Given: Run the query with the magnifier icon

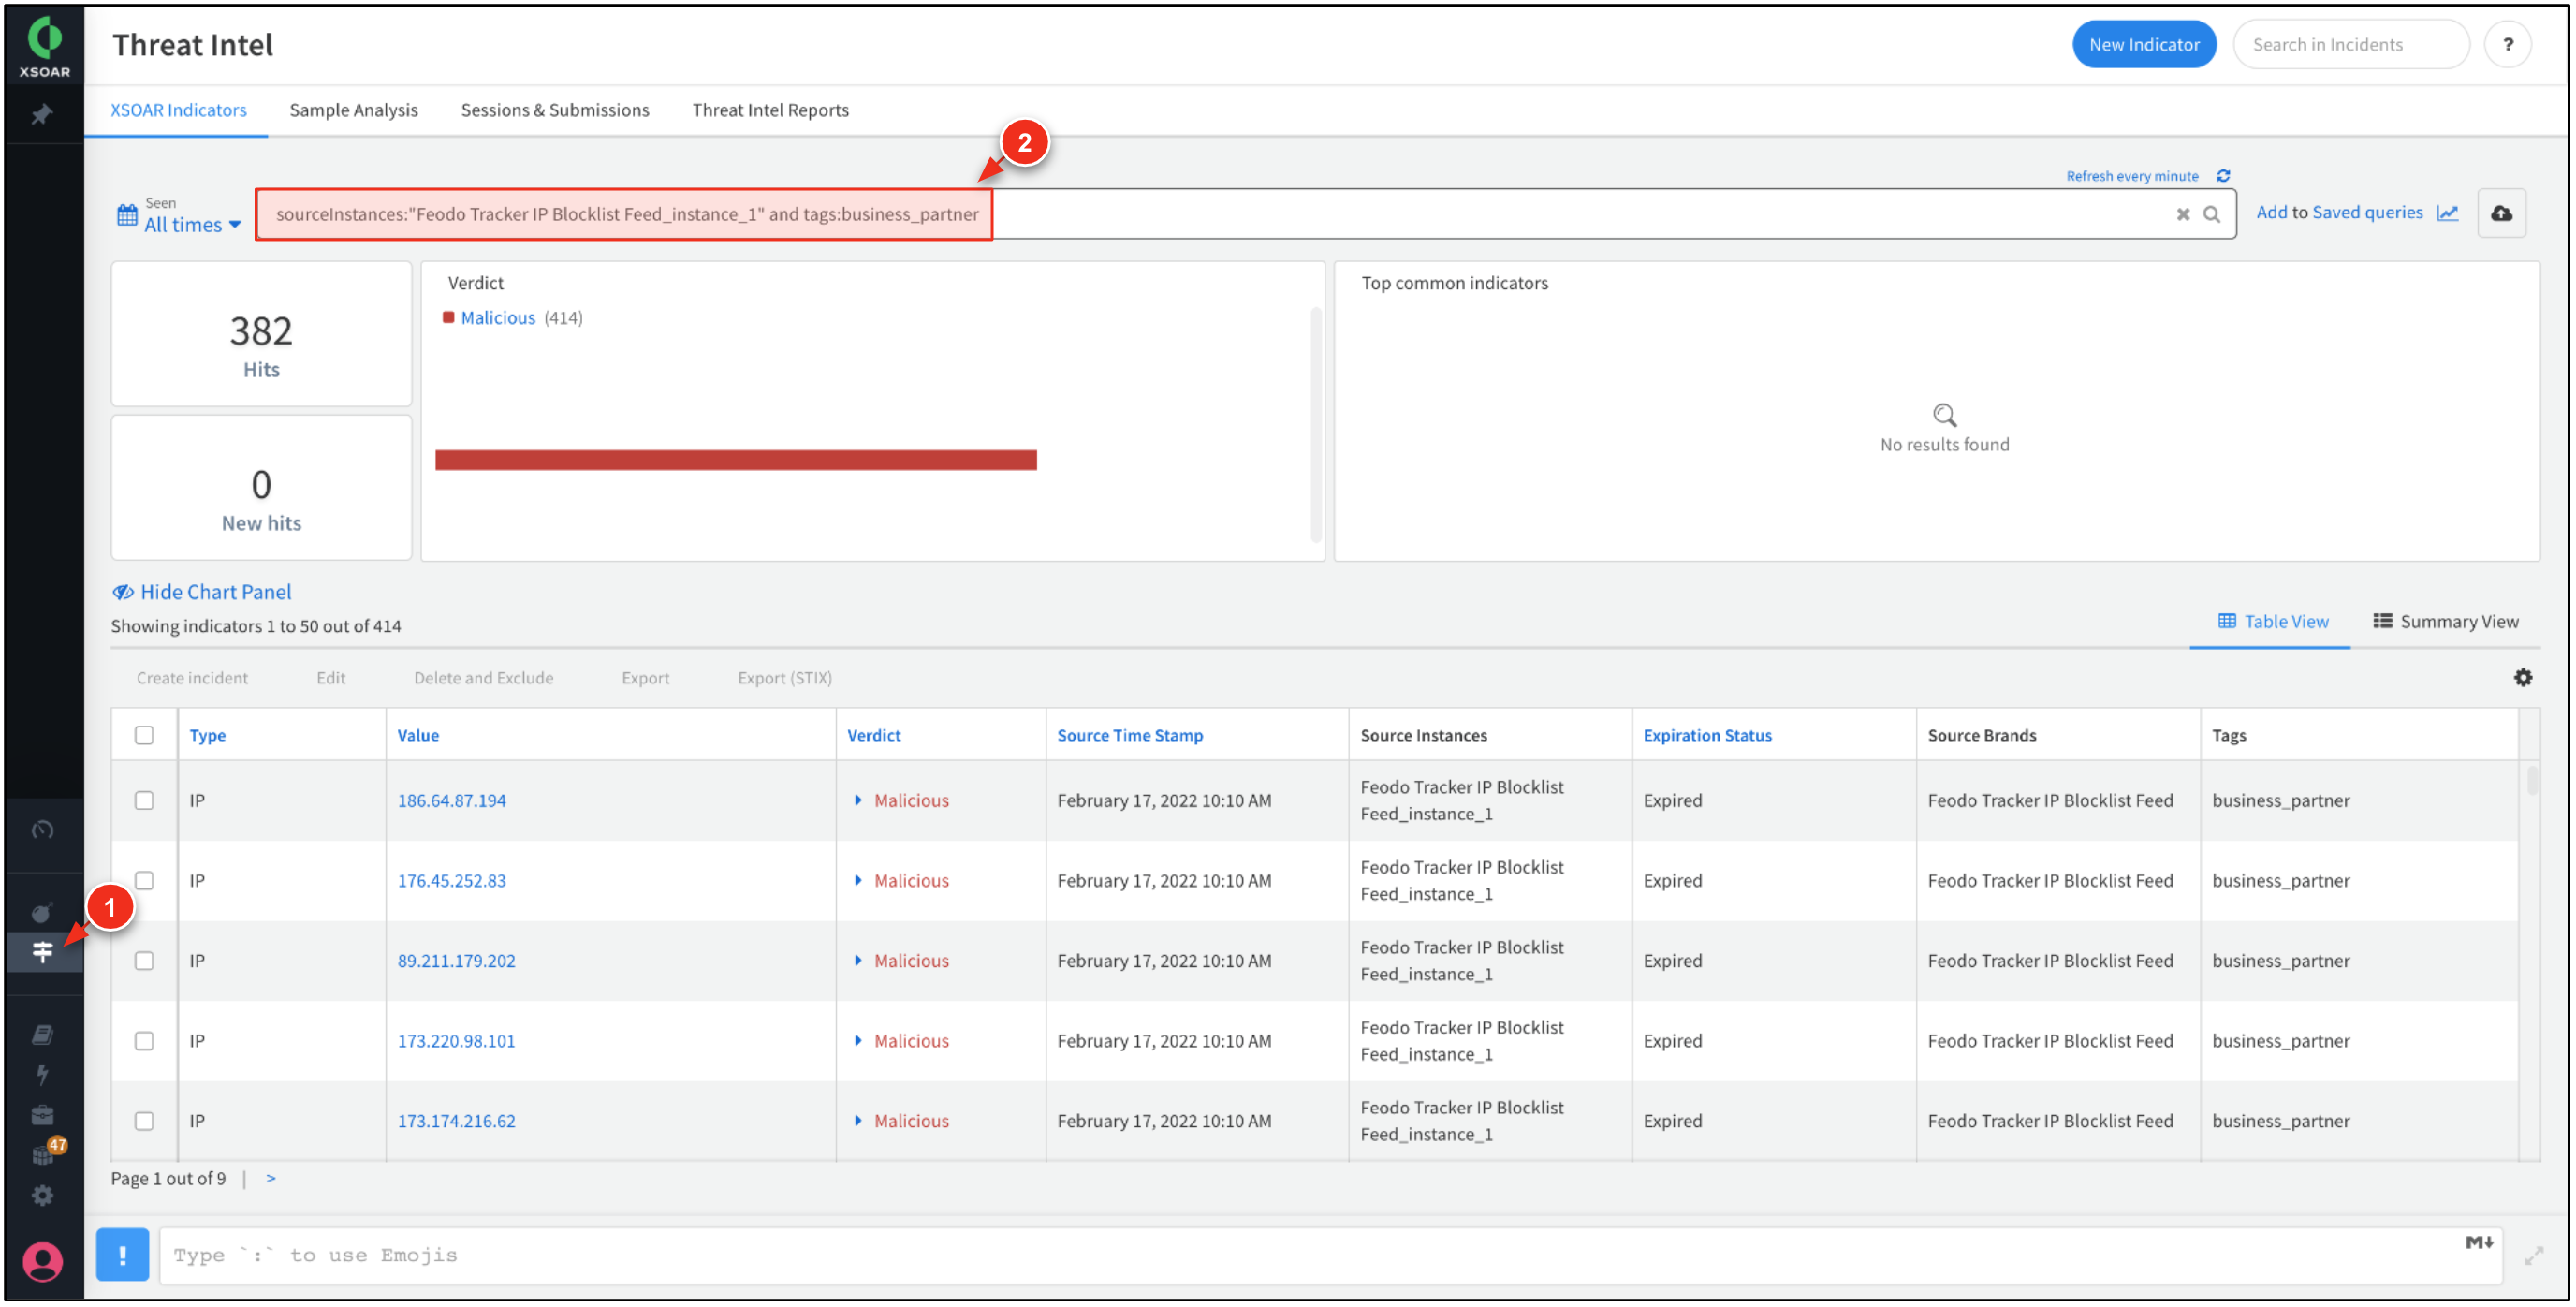Looking at the screenshot, I should [x=2212, y=215].
